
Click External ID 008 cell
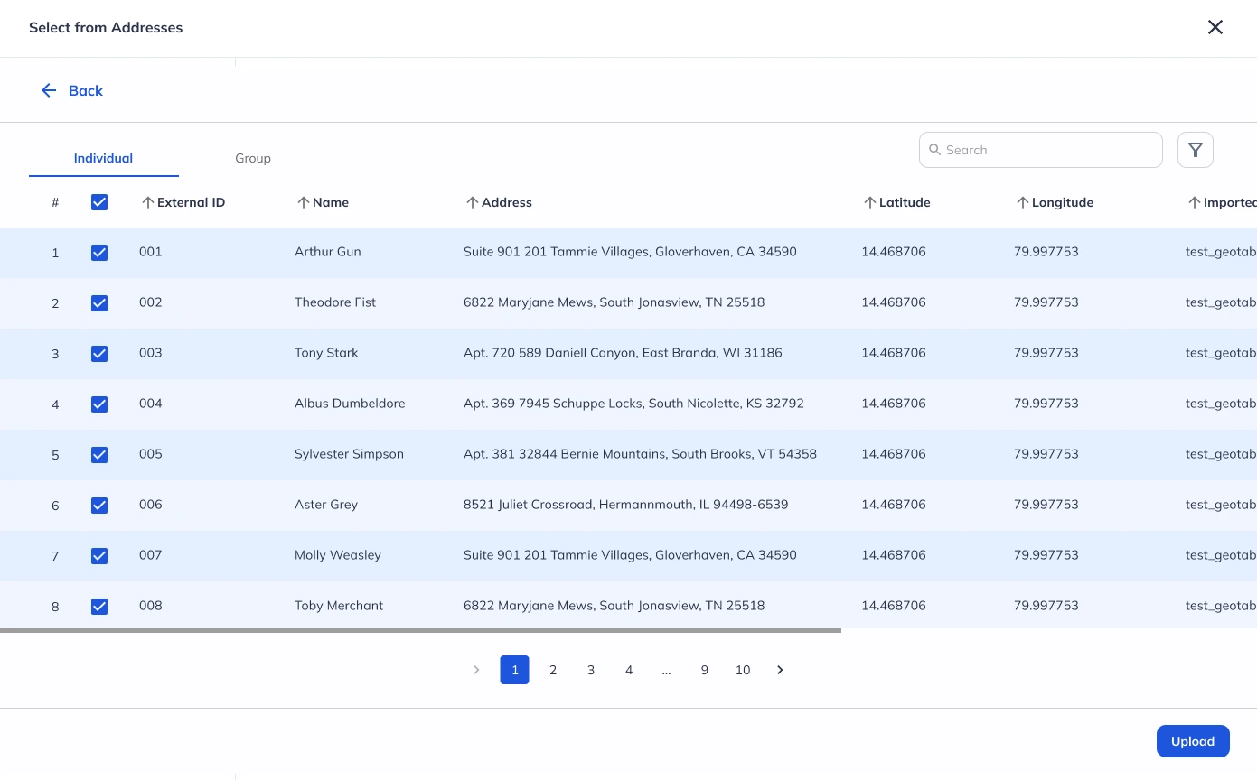click(151, 606)
